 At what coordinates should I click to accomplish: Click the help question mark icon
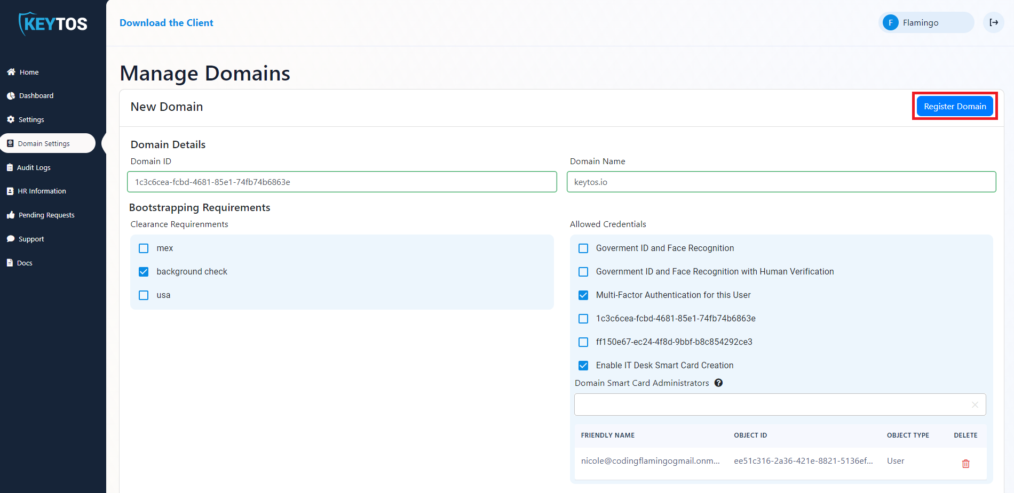(718, 383)
